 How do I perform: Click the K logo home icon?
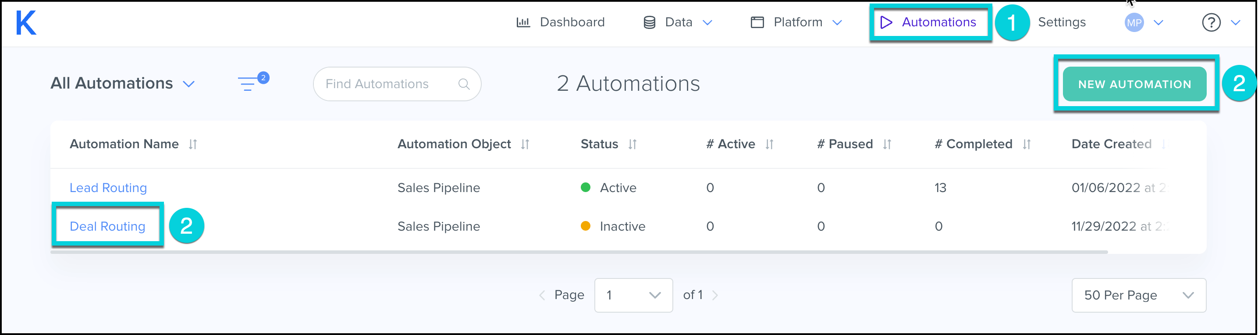[26, 22]
